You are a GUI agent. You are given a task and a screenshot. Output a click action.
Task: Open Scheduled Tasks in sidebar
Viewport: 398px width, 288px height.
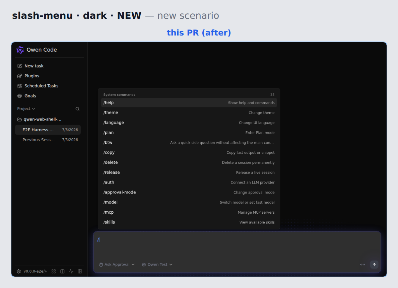49,86
